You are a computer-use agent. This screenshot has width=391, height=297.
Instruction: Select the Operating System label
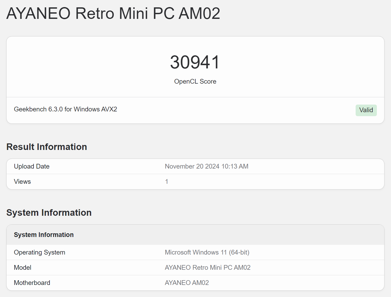point(40,252)
